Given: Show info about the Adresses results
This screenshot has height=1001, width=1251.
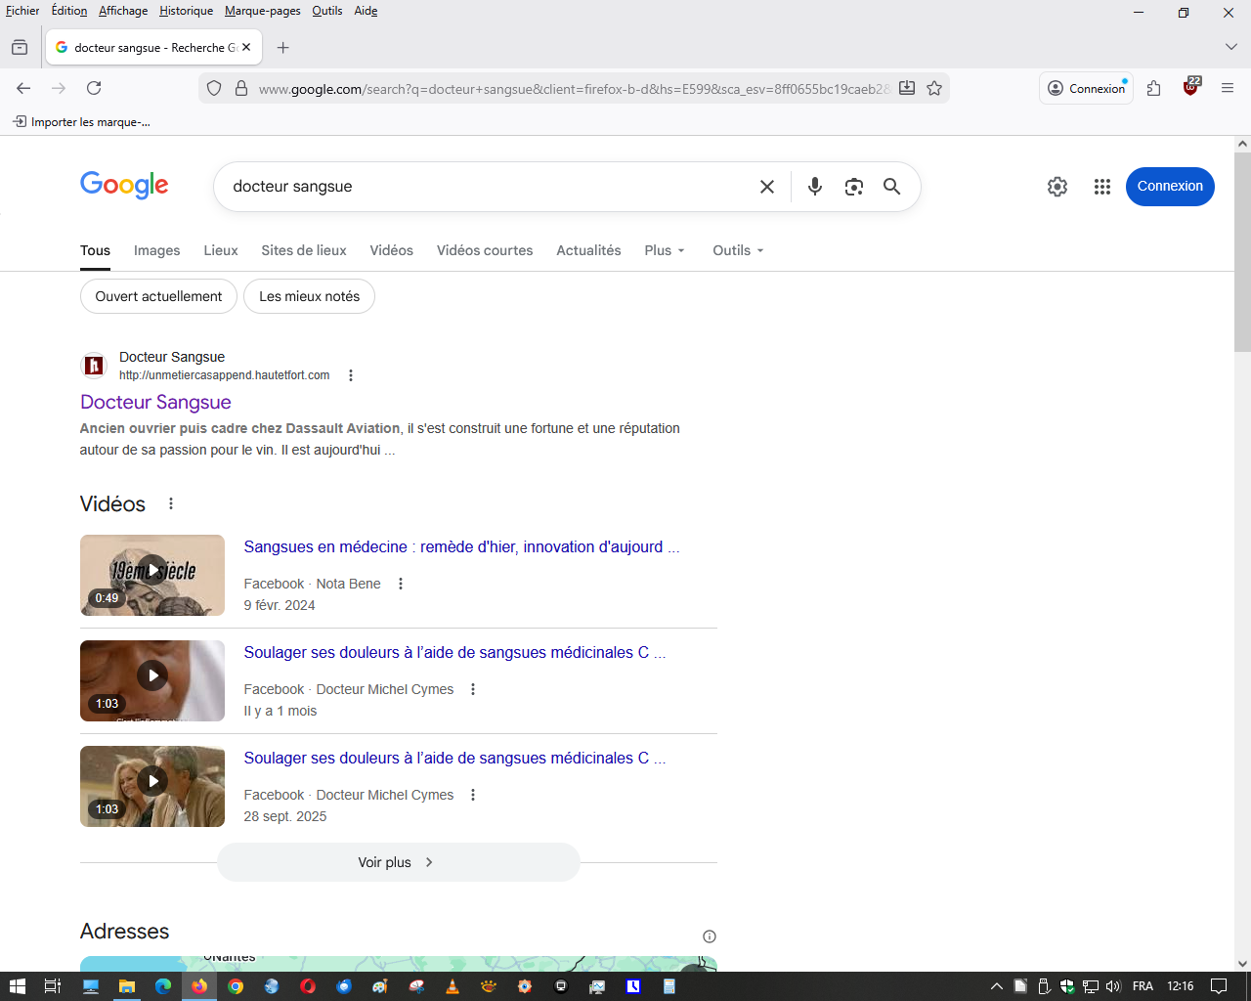Looking at the screenshot, I should coord(710,936).
